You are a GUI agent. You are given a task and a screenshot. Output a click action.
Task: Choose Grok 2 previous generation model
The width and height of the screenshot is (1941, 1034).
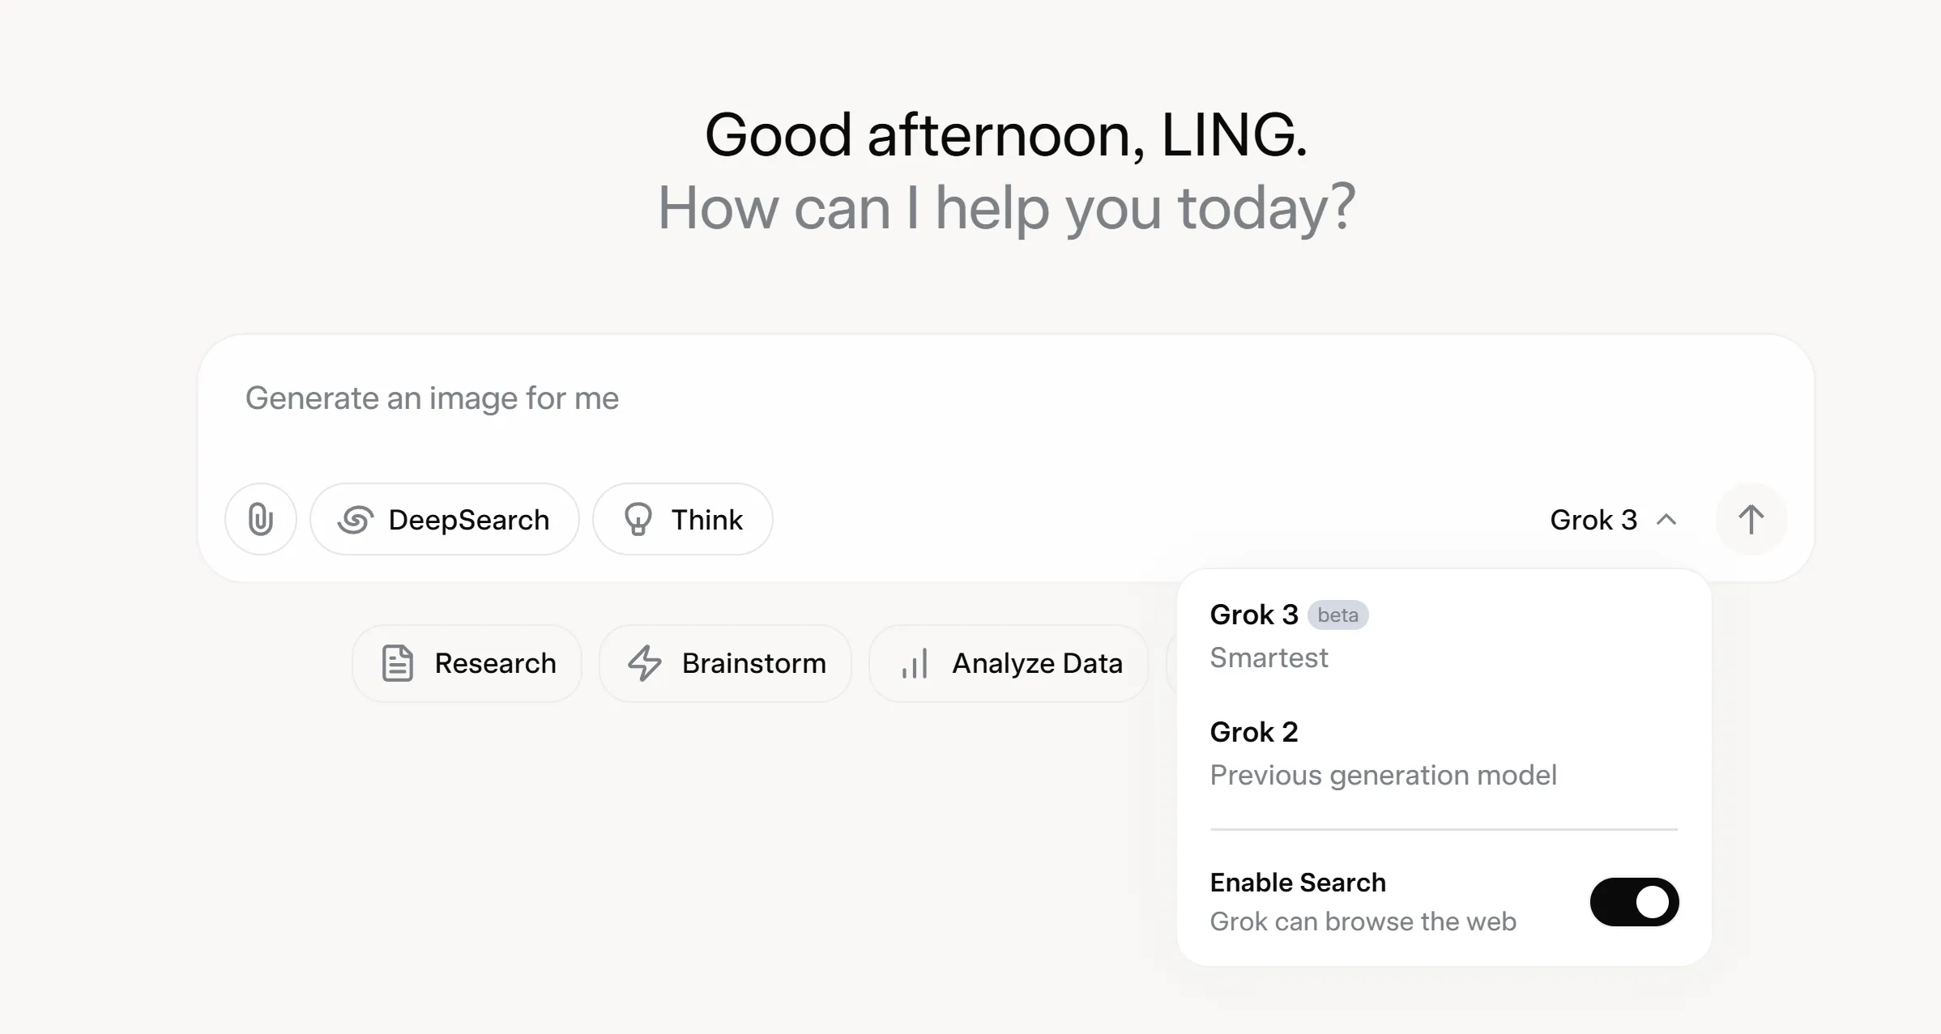(x=1382, y=754)
